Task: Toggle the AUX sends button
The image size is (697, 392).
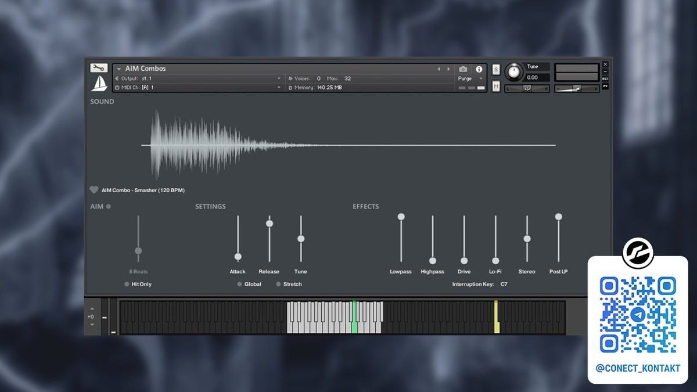Action: pyautogui.click(x=605, y=79)
